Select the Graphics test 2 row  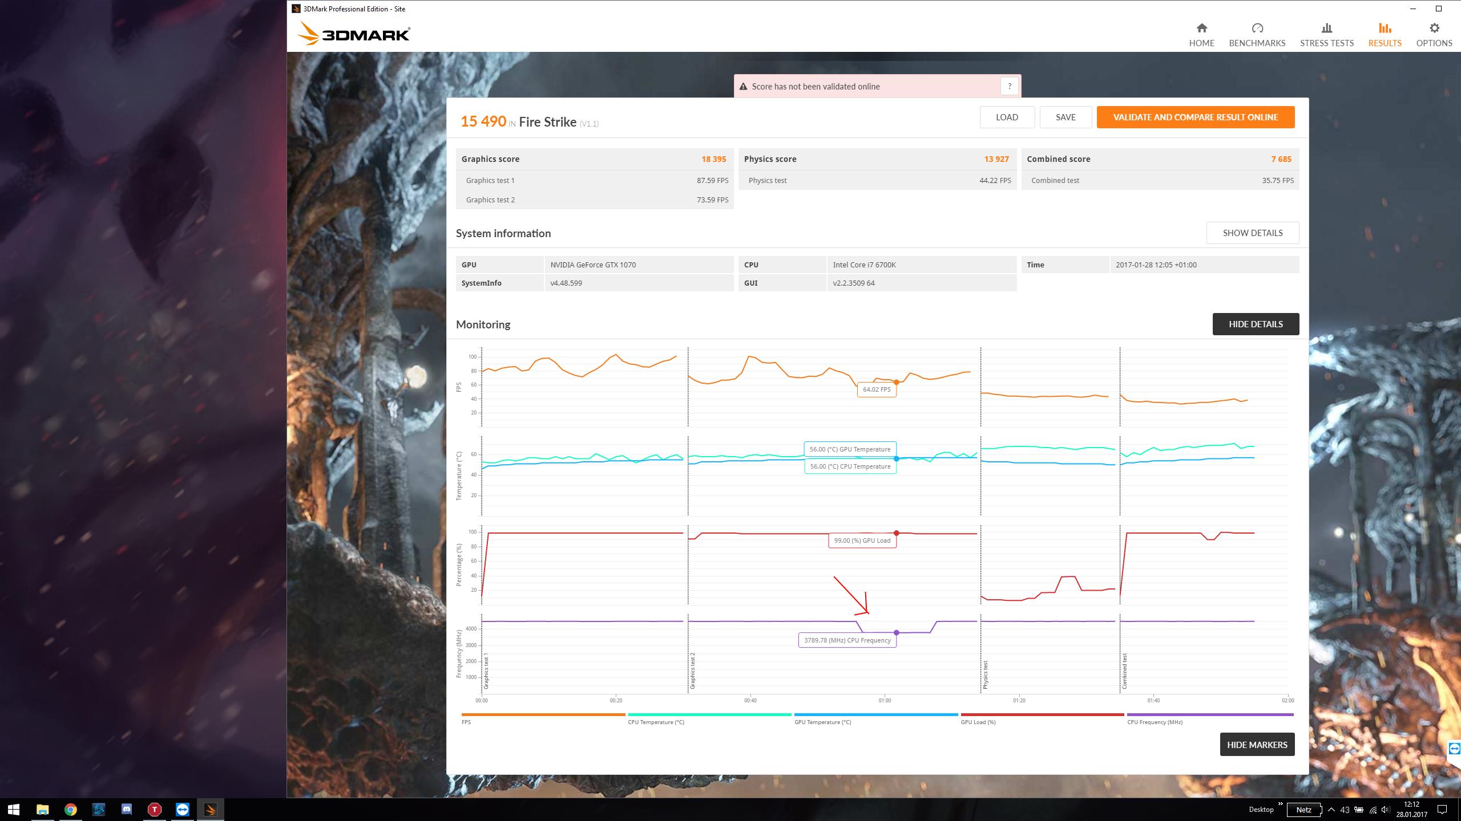click(595, 200)
